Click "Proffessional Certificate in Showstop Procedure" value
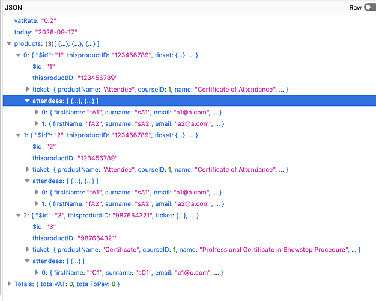Viewport: 376px width, 301px height. click(274, 250)
